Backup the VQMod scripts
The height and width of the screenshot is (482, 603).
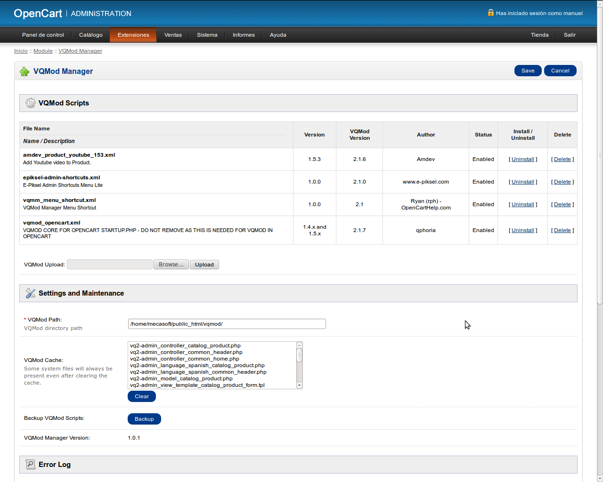(x=144, y=419)
